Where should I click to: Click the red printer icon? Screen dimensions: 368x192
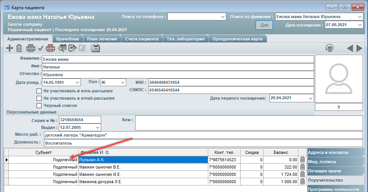pos(50,48)
